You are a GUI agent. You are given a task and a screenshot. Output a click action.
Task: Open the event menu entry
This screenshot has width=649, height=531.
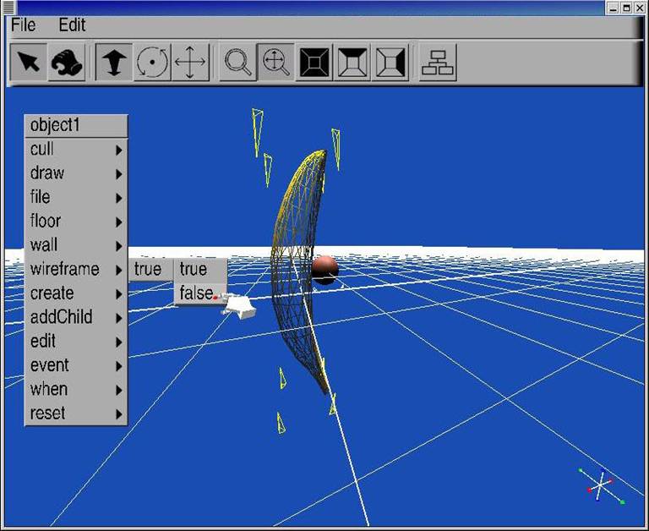point(76,366)
